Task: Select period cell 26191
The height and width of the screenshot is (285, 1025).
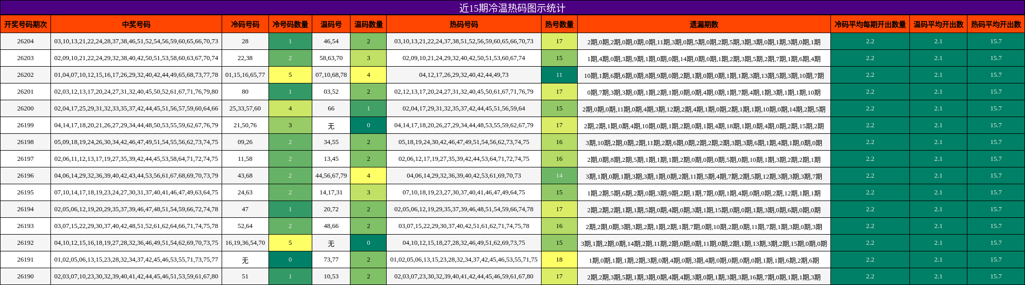Action: coord(25,260)
